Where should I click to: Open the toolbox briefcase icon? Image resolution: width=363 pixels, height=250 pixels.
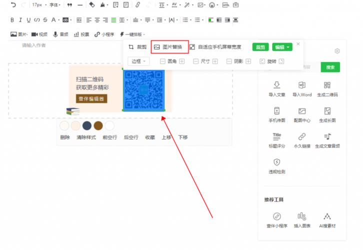point(235,4)
